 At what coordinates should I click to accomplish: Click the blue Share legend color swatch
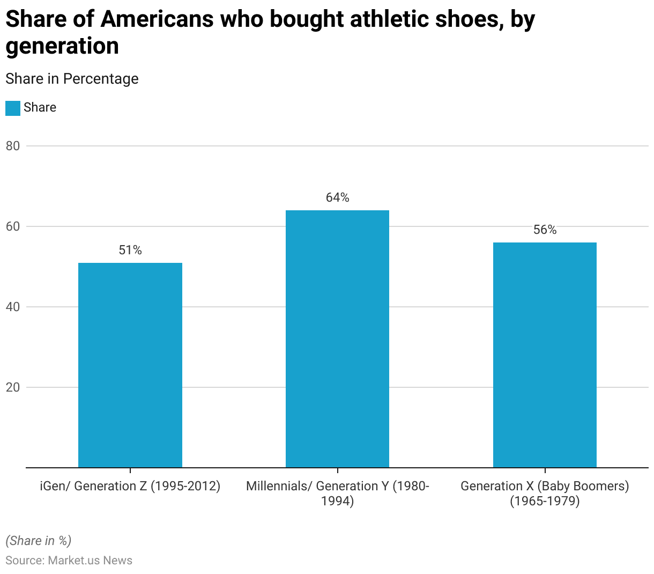click(x=13, y=108)
